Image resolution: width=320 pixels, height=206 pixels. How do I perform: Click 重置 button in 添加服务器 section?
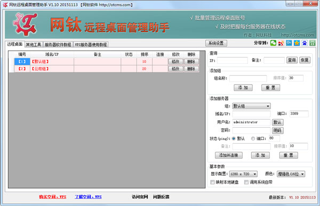(x=289, y=155)
